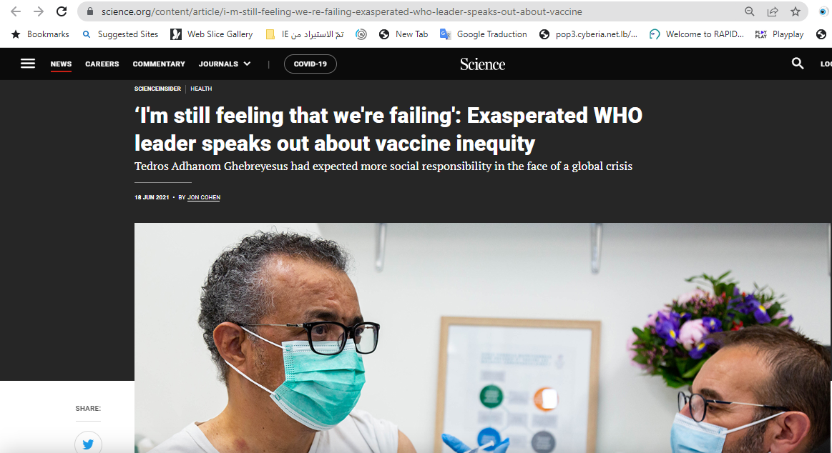Share the article on Twitter
The height and width of the screenshot is (453, 832).
point(88,444)
